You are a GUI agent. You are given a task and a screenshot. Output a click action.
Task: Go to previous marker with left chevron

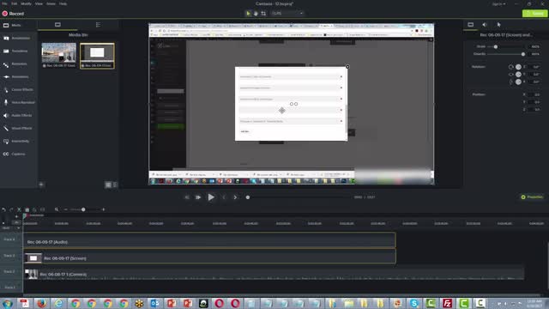point(224,197)
